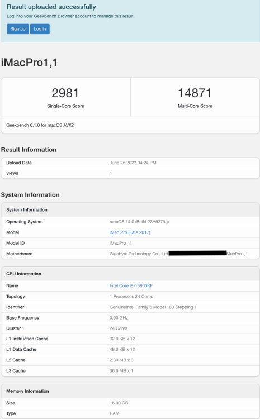Click the Views row label

pyautogui.click(x=12, y=173)
